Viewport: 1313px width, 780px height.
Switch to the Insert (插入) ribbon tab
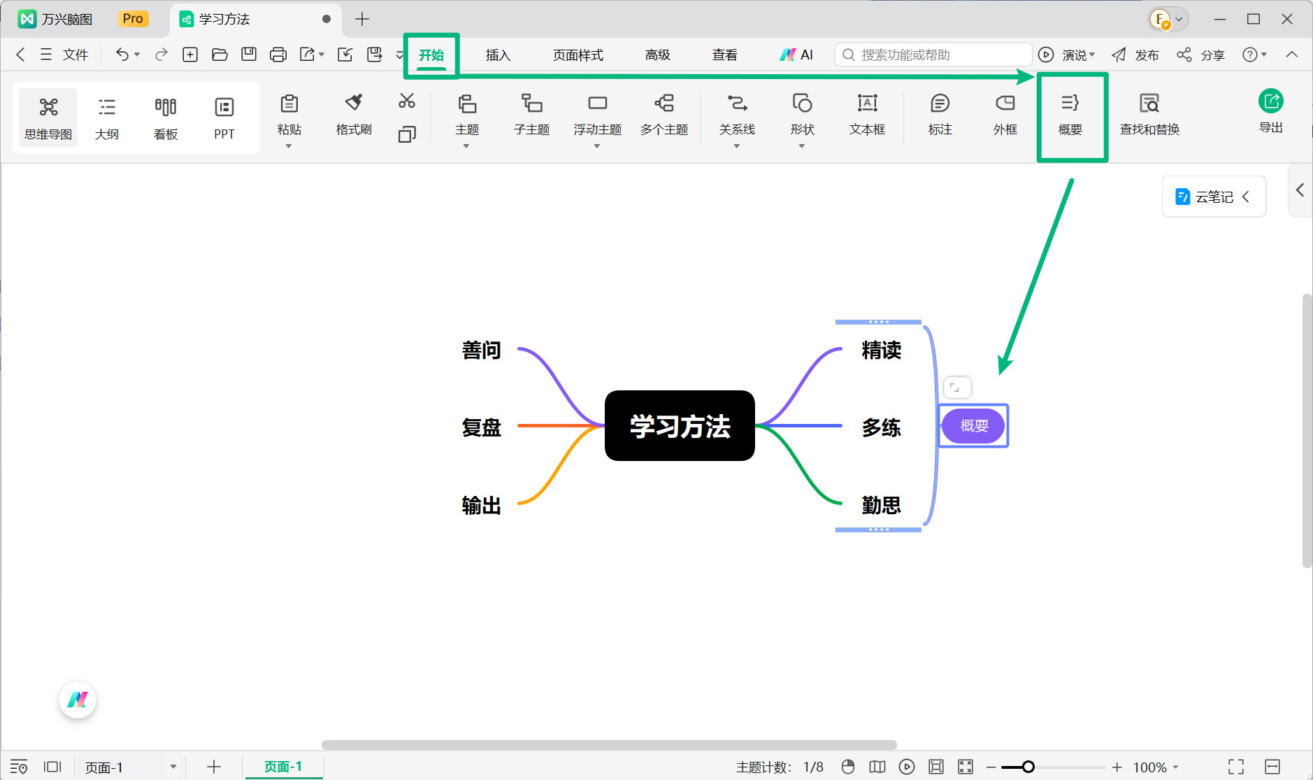[498, 55]
